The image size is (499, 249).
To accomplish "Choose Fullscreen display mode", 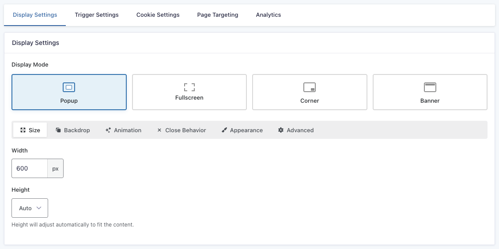I will pos(189,92).
